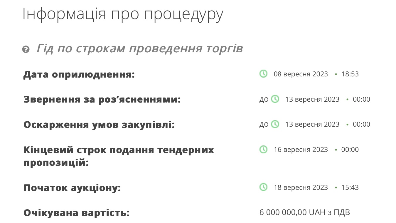Click the tender deadline date '16 вересня 2023'
The width and height of the screenshot is (396, 223).
point(301,150)
